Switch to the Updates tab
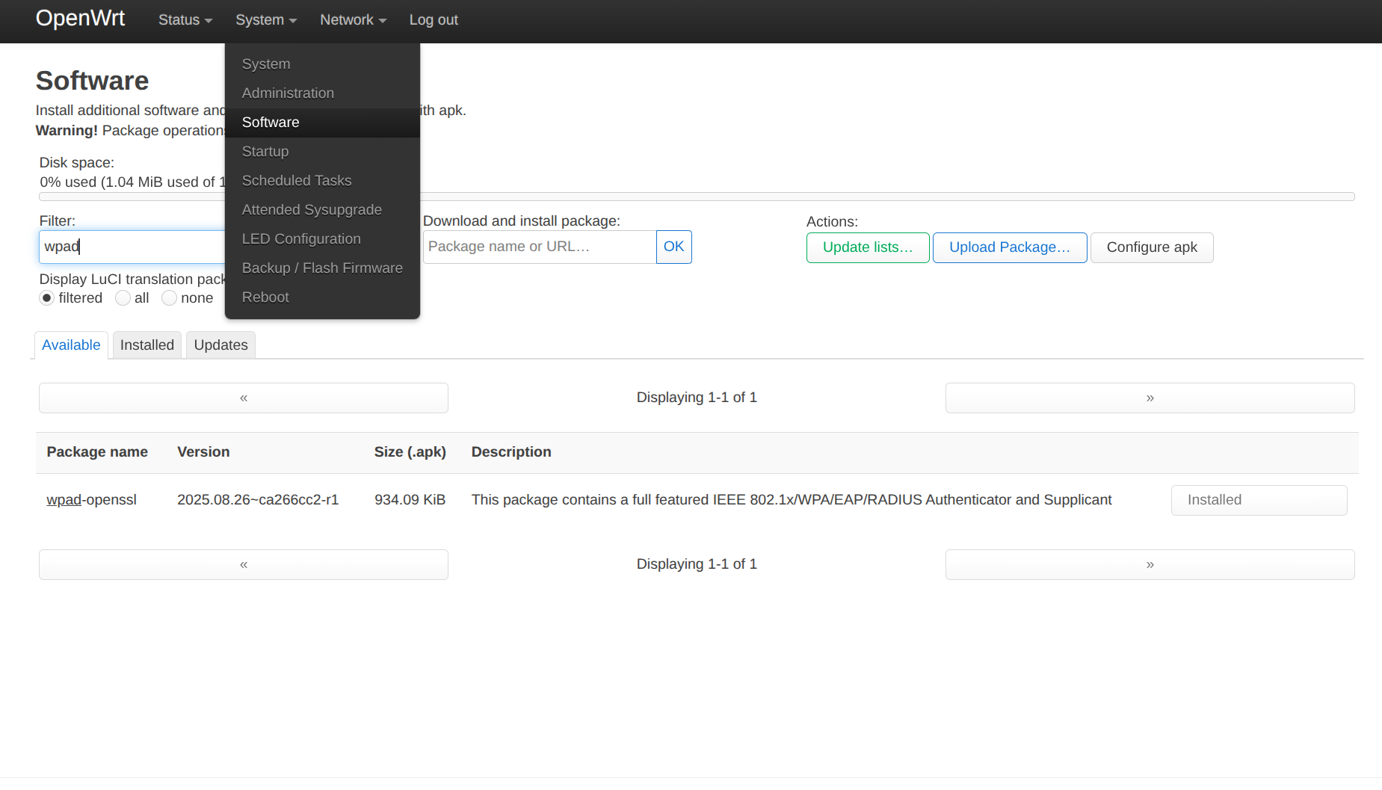This screenshot has width=1382, height=790. click(220, 345)
